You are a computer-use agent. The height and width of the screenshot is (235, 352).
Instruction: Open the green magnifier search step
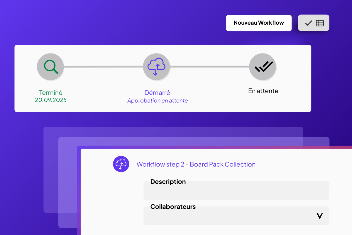(x=50, y=67)
